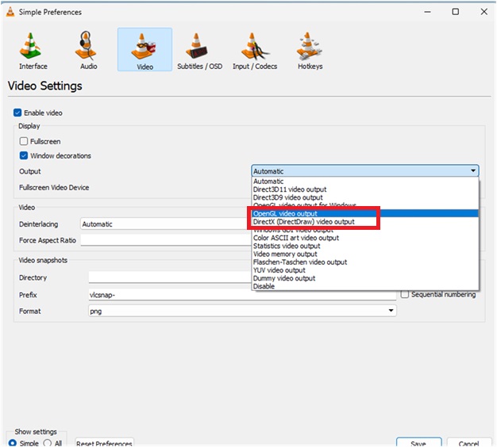Click the VLC cone title bar icon
Screen dimensions: 497x447
pos(10,12)
